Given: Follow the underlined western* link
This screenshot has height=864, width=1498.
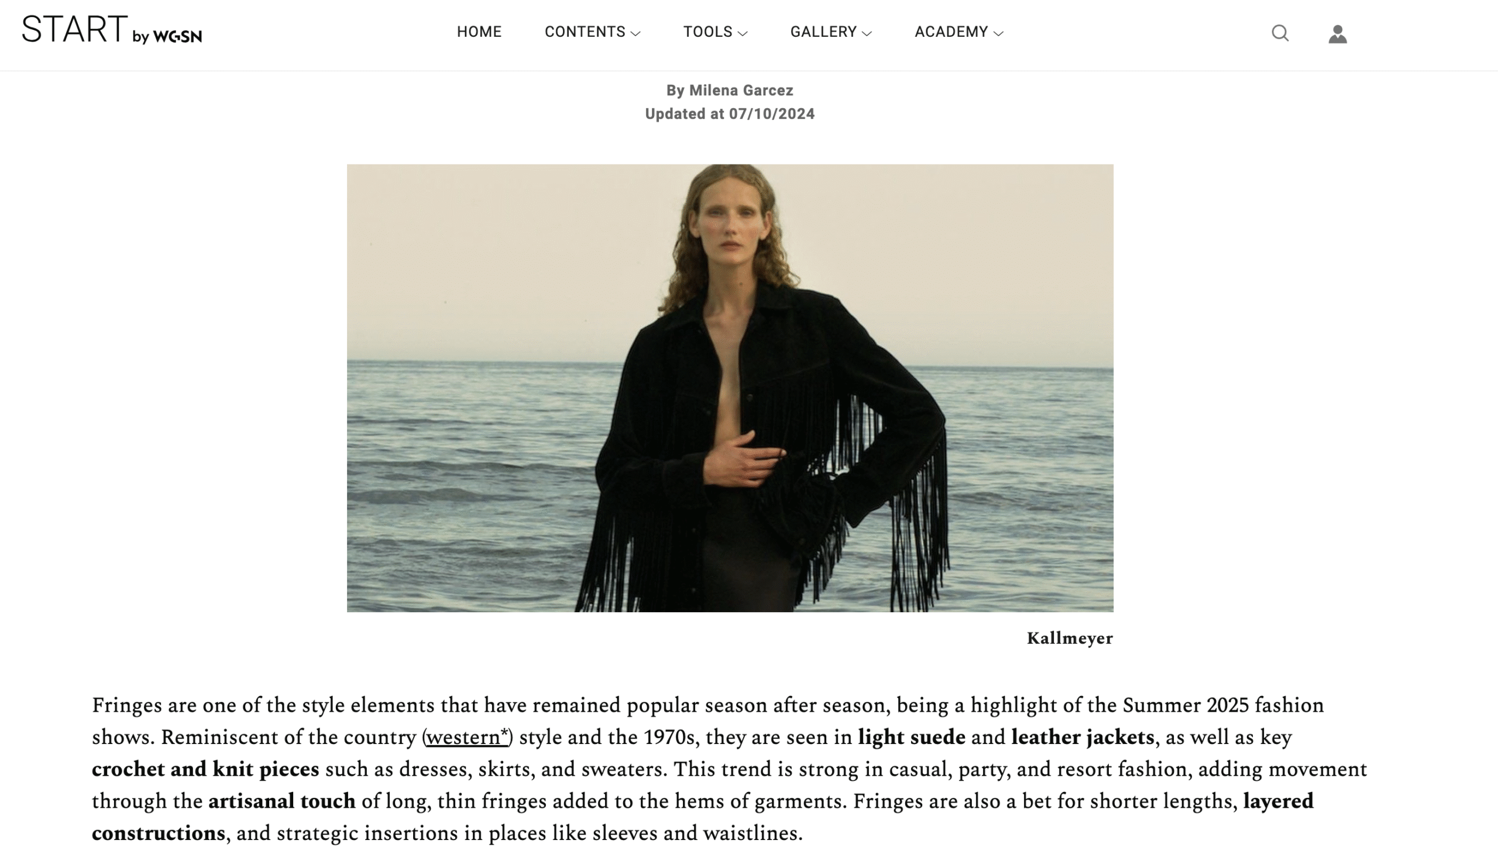Looking at the screenshot, I should click(x=468, y=736).
